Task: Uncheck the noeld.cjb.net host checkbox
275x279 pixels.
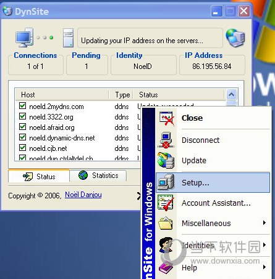Action: (22, 148)
